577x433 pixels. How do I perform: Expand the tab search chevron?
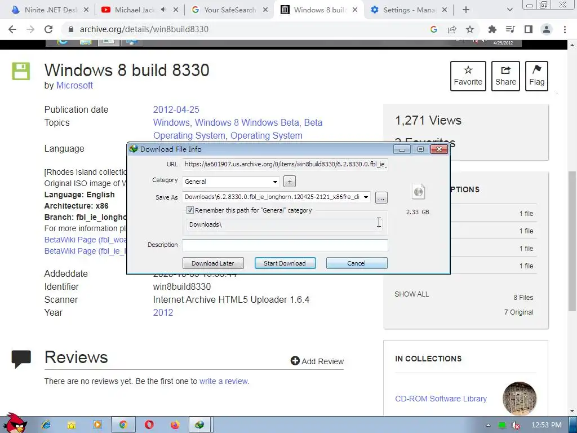[x=509, y=10]
